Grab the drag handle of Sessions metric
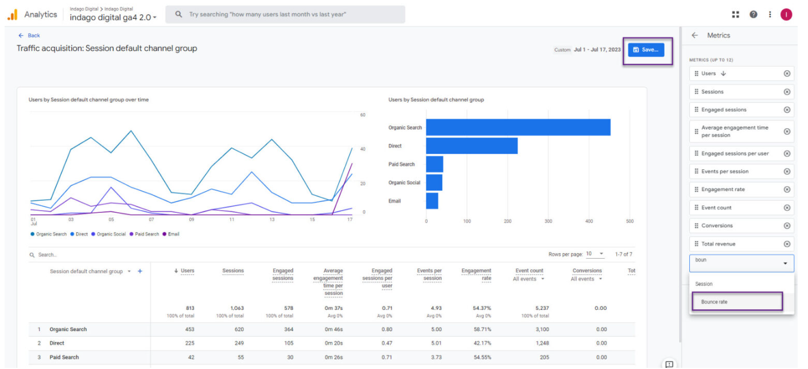This screenshot has height=369, width=808. pos(696,92)
